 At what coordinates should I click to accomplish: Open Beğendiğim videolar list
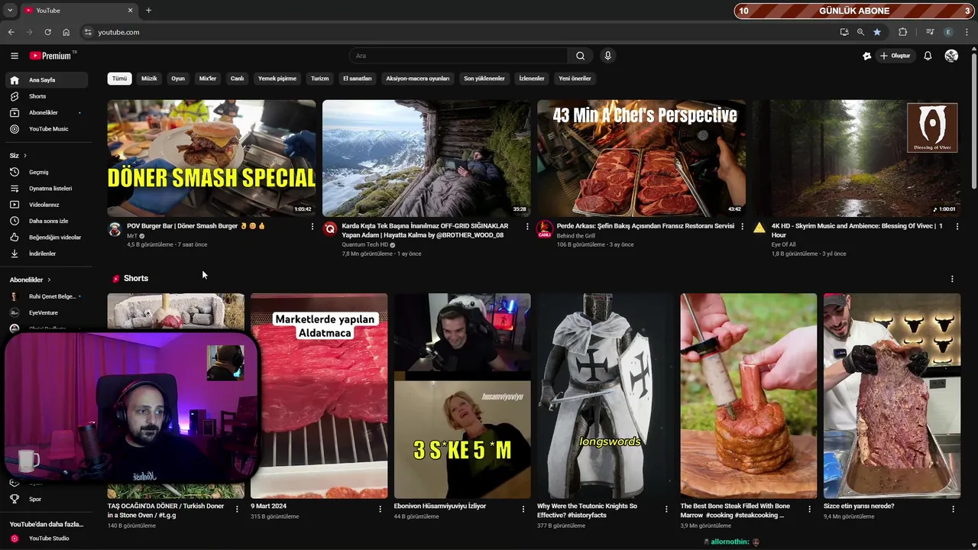[x=47, y=237]
